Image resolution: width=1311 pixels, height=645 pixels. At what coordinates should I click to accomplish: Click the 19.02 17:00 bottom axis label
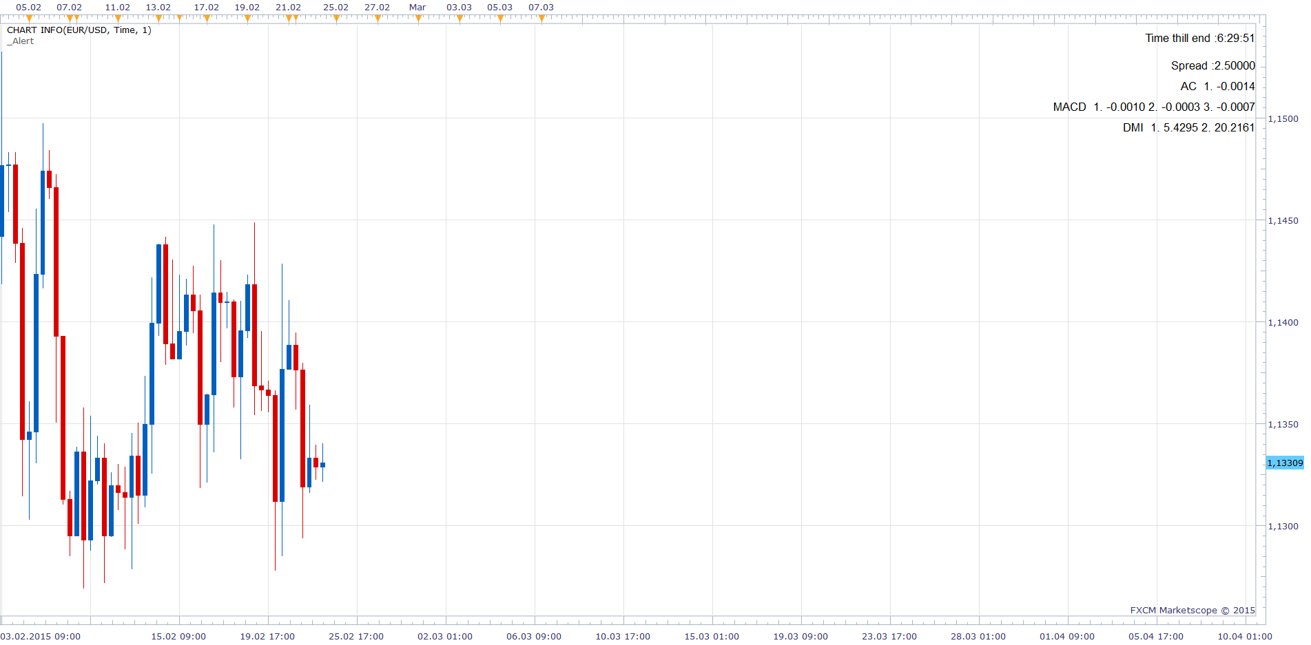[x=267, y=637]
